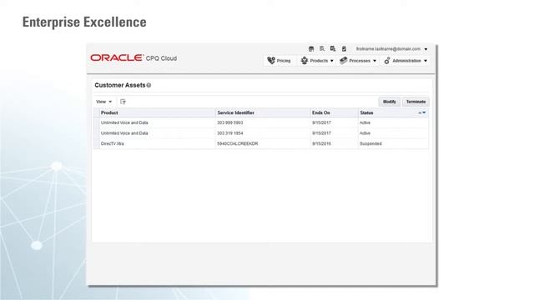Select the row with identifier 303 319 1854
The height and width of the screenshot is (300, 534).
(261, 133)
